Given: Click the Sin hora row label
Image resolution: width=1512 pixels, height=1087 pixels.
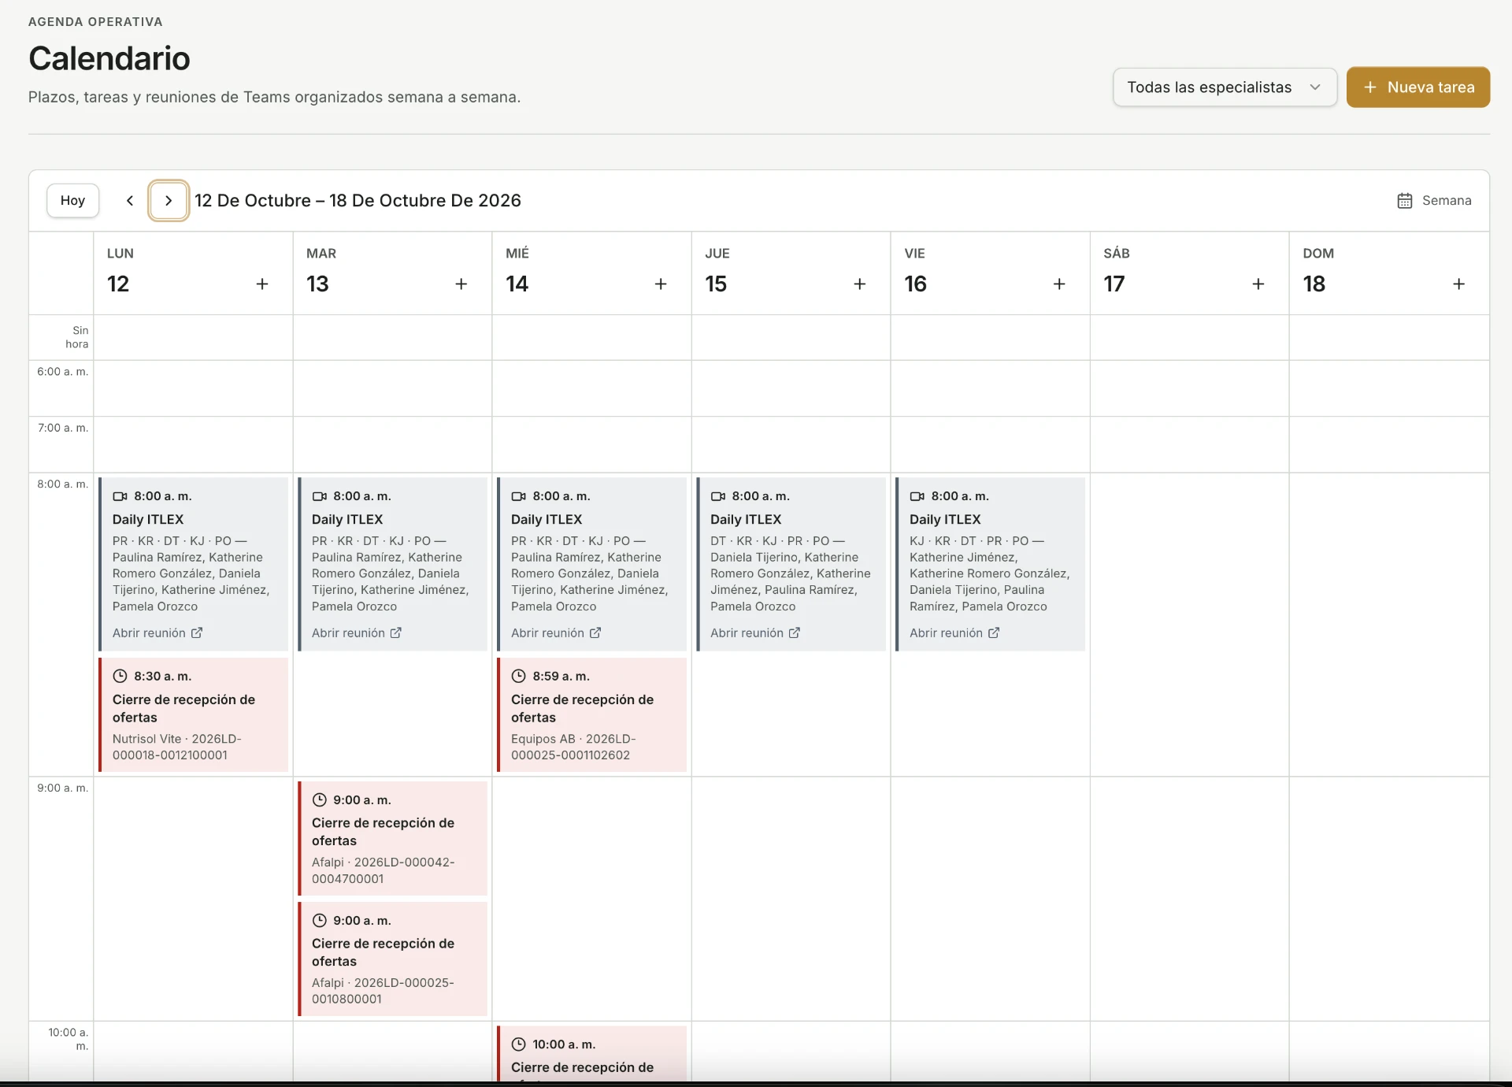Looking at the screenshot, I should 77,337.
